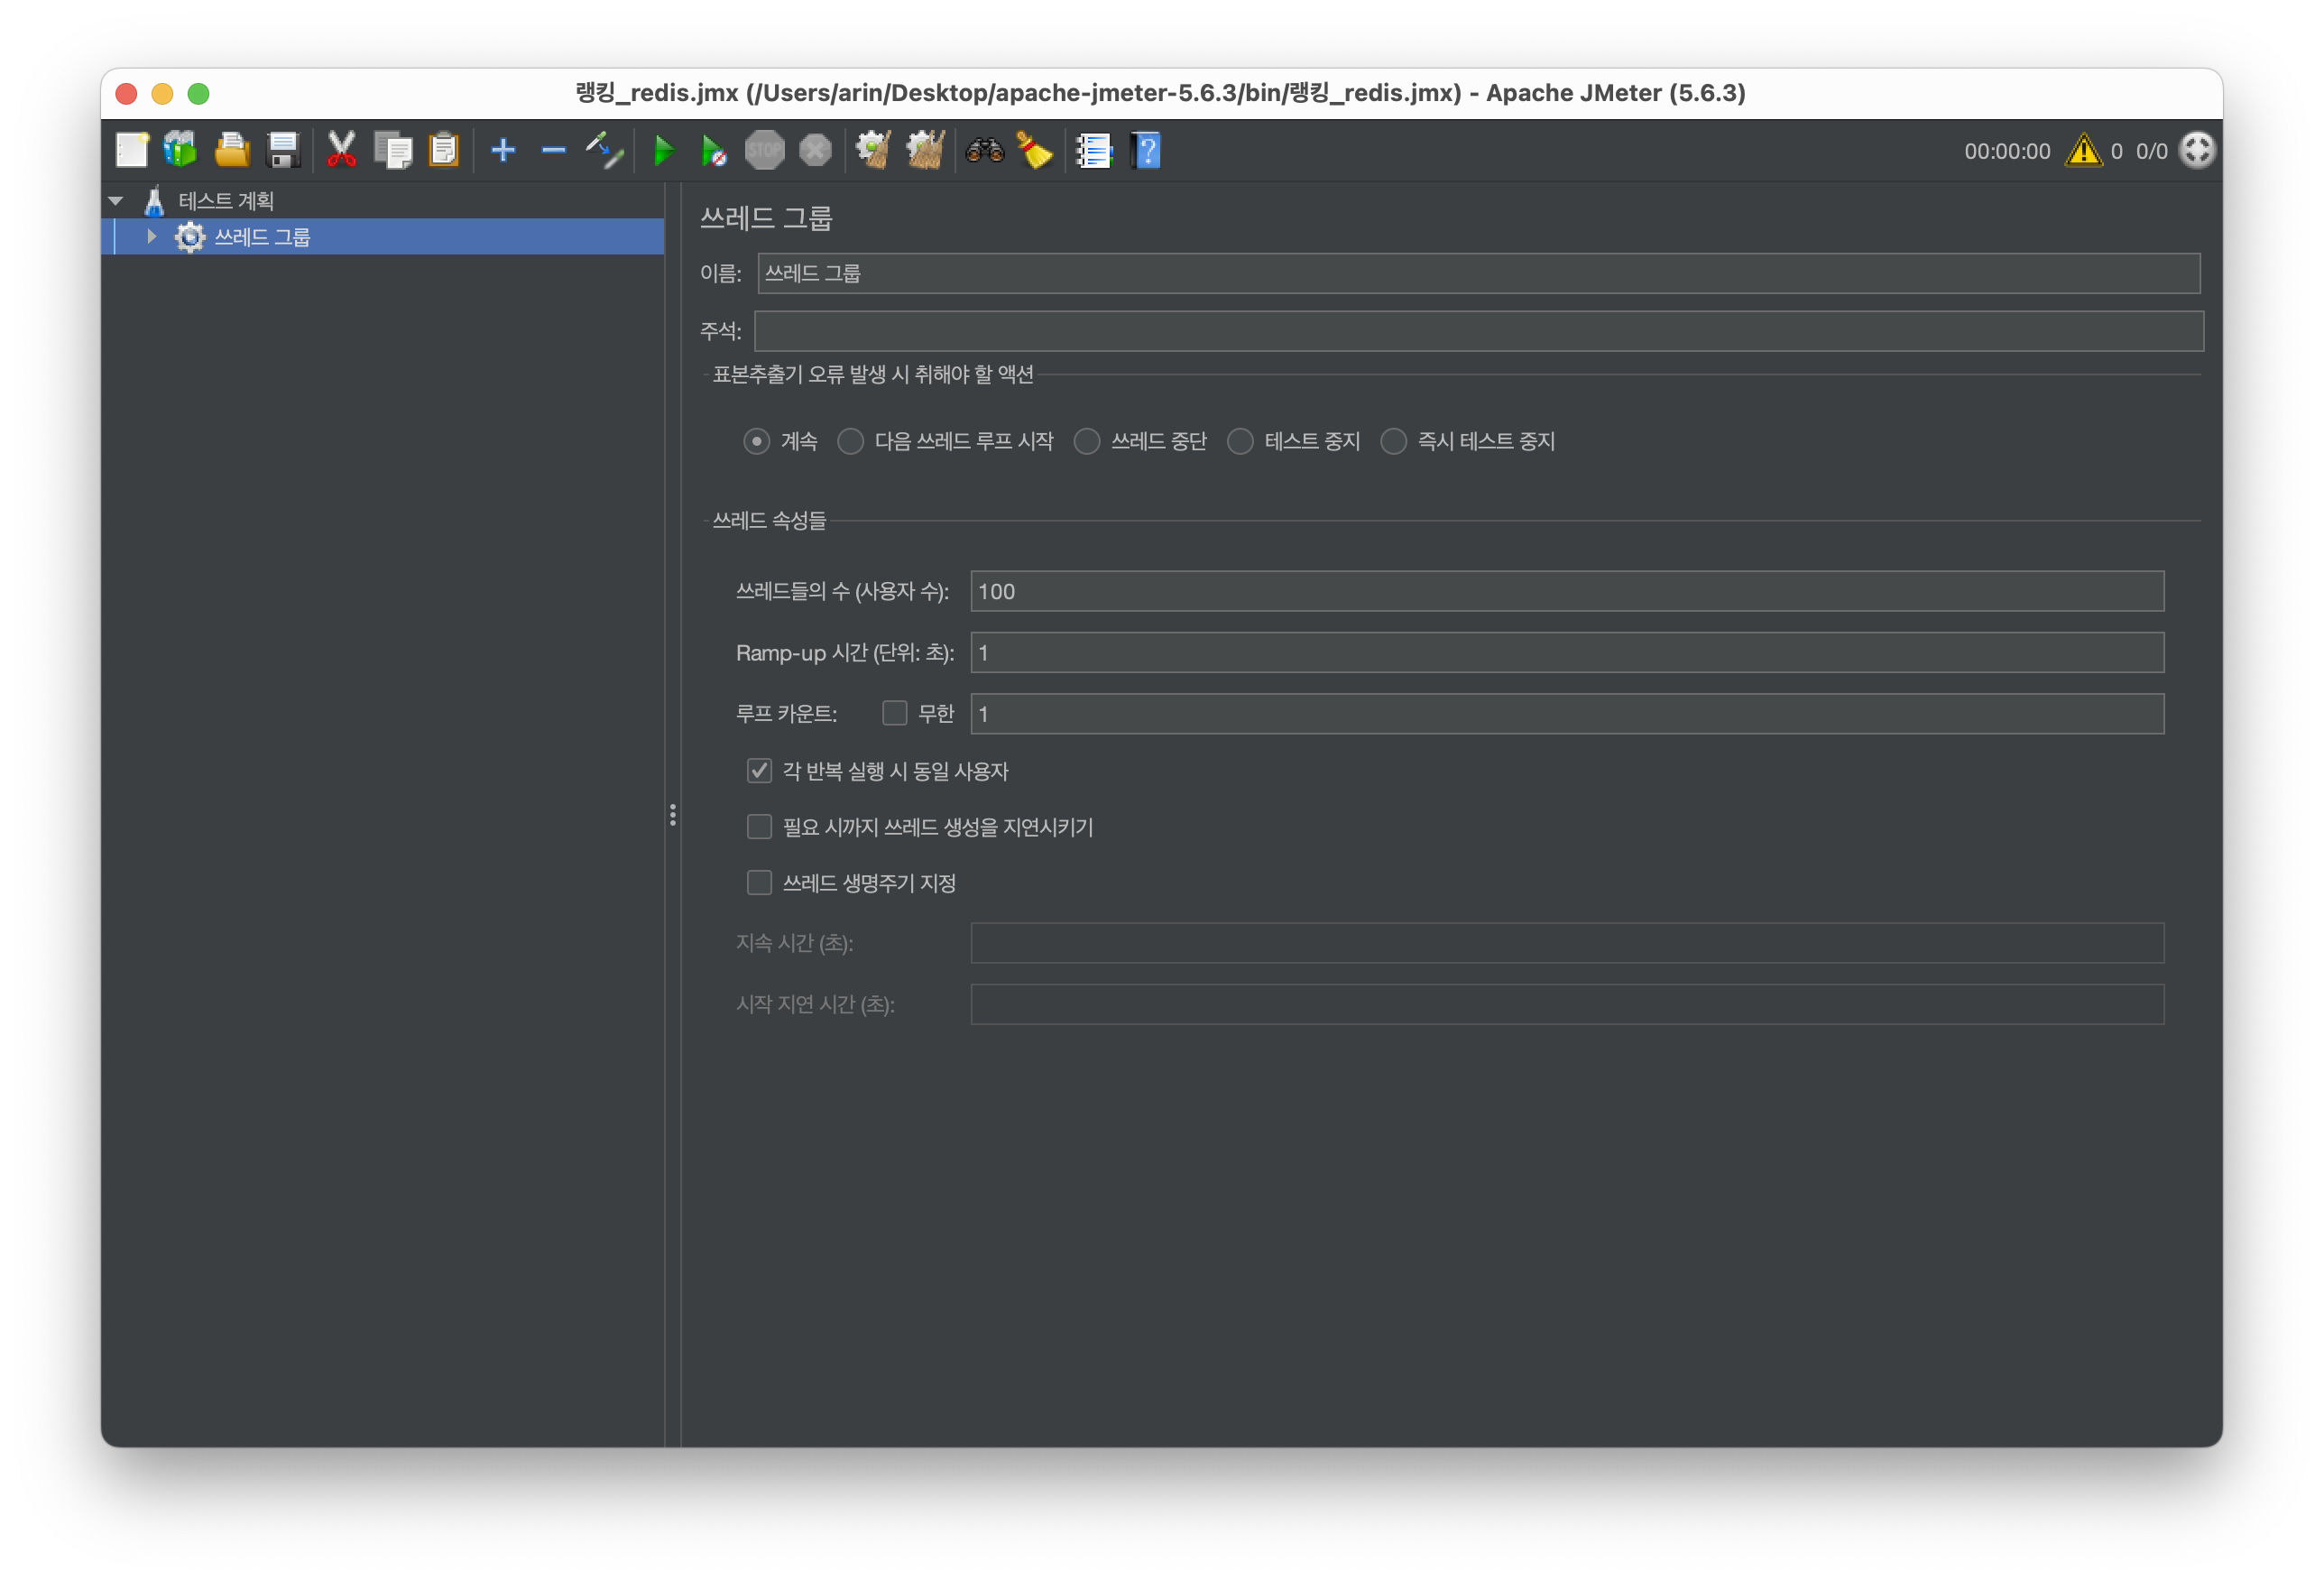This screenshot has height=1581, width=2324.
Task: Uncheck 각 반복 실행 시 동일 사용자
Action: [x=759, y=771]
